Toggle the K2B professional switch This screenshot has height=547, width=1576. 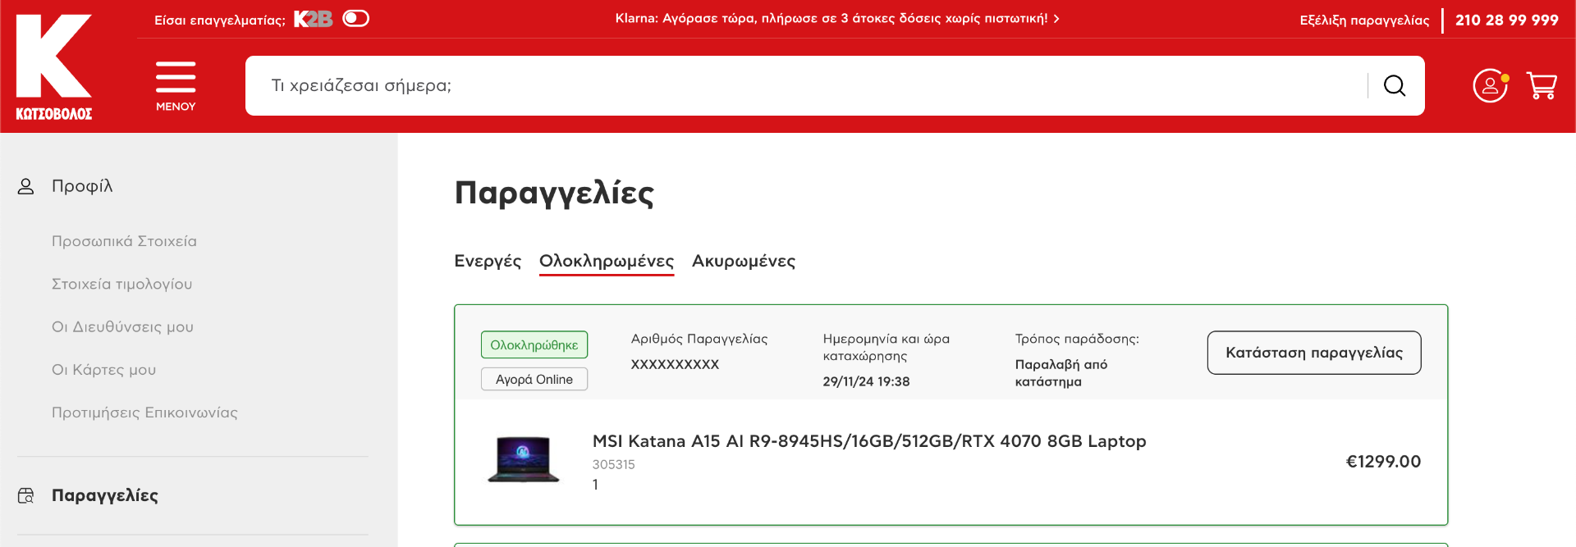(x=356, y=18)
